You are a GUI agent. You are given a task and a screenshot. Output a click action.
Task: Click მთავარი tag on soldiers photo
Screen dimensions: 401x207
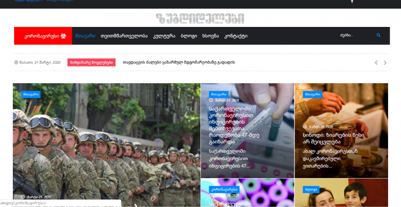[31, 94]
